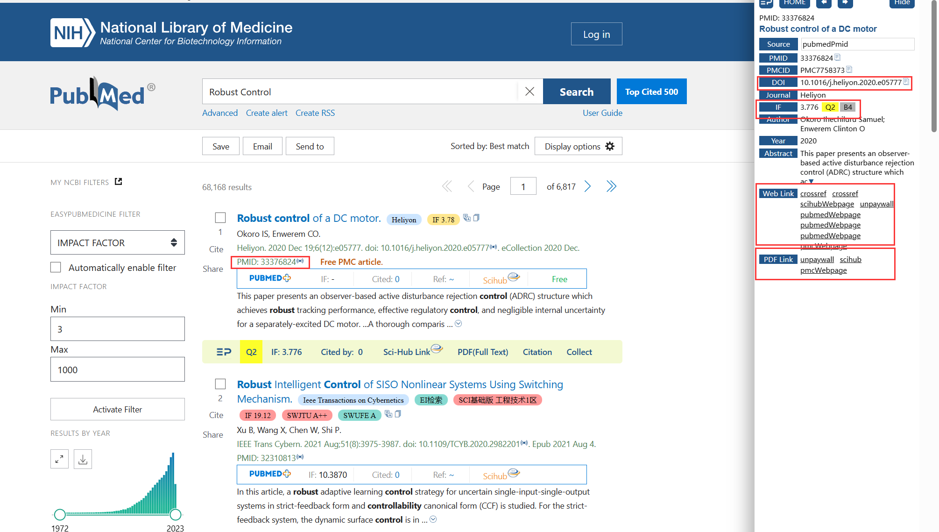Viewport: 939px width, 532px height.
Task: Open Display options settings
Action: pos(579,146)
